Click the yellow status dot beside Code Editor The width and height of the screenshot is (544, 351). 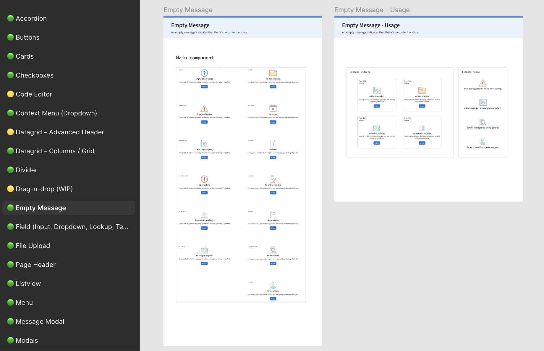(x=10, y=94)
